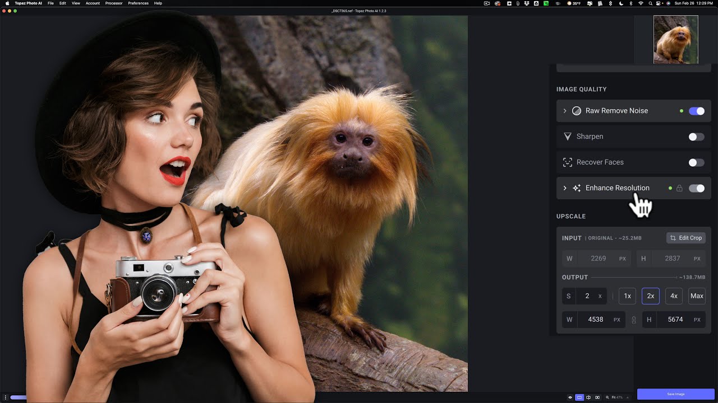Click the aspect ratio link between W and H
The image size is (718, 403).
(634, 320)
